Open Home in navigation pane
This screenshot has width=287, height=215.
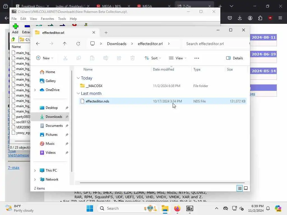[x=50, y=72]
